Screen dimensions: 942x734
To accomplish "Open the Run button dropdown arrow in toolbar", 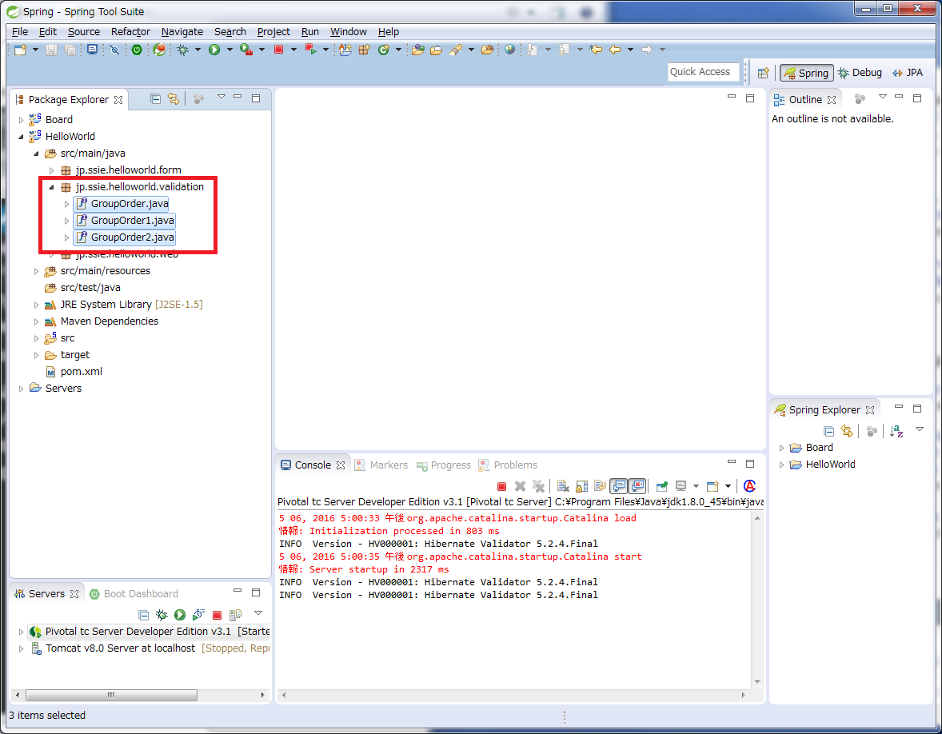I will (x=230, y=50).
